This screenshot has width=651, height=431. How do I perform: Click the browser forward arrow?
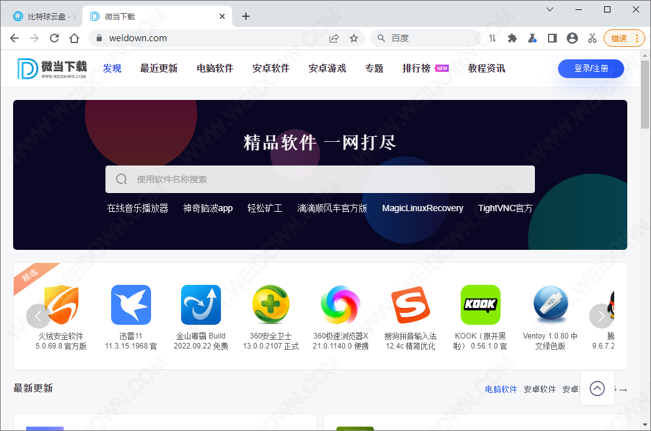pos(34,38)
